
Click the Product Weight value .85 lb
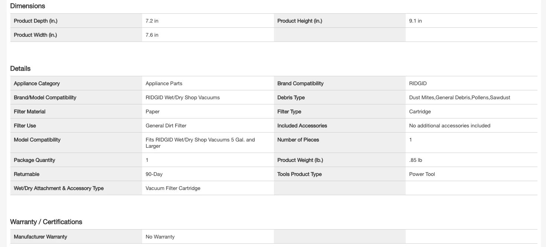pyautogui.click(x=415, y=160)
